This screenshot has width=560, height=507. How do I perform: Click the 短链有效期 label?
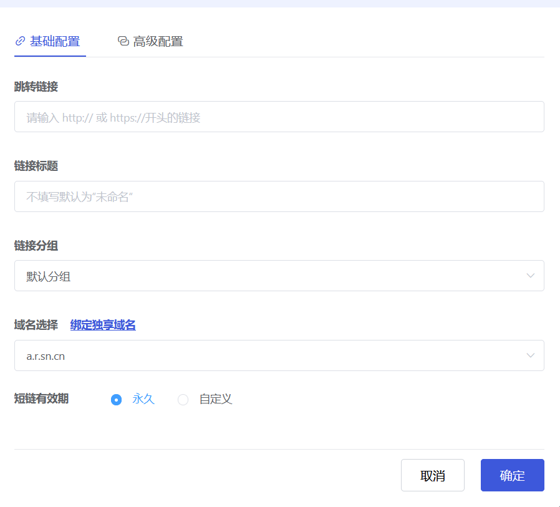coord(41,398)
